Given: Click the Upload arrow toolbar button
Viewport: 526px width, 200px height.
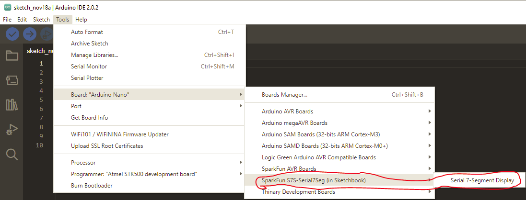Looking at the screenshot, I should 30,34.
